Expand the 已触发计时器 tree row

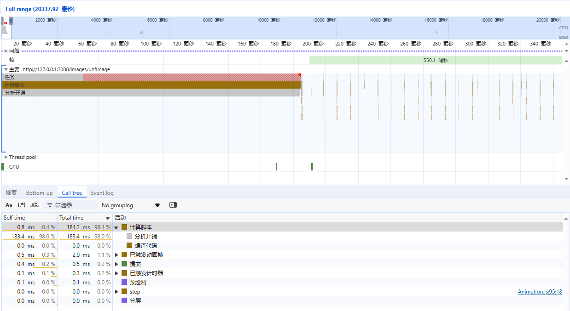(x=116, y=273)
